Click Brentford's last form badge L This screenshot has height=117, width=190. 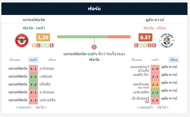tap(52, 45)
